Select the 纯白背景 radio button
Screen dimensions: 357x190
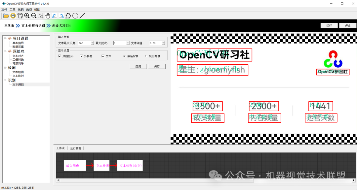pyautogui.click(x=146, y=56)
